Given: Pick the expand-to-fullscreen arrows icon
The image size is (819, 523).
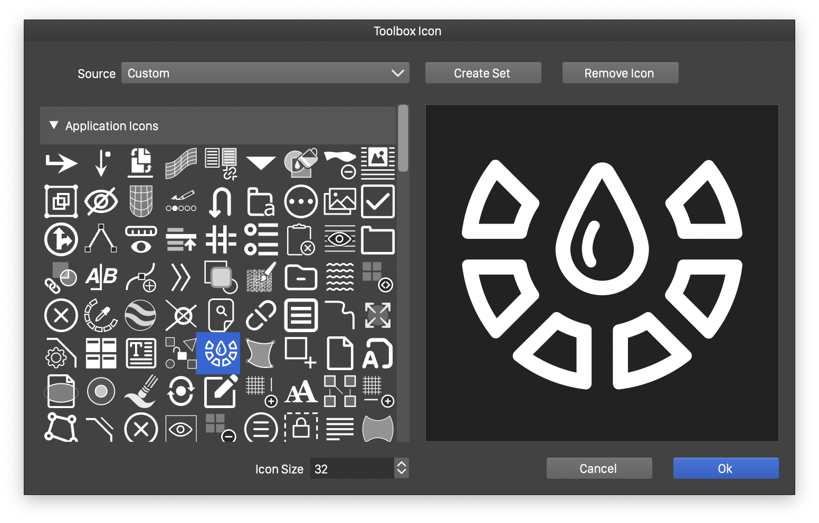Looking at the screenshot, I should tap(378, 315).
